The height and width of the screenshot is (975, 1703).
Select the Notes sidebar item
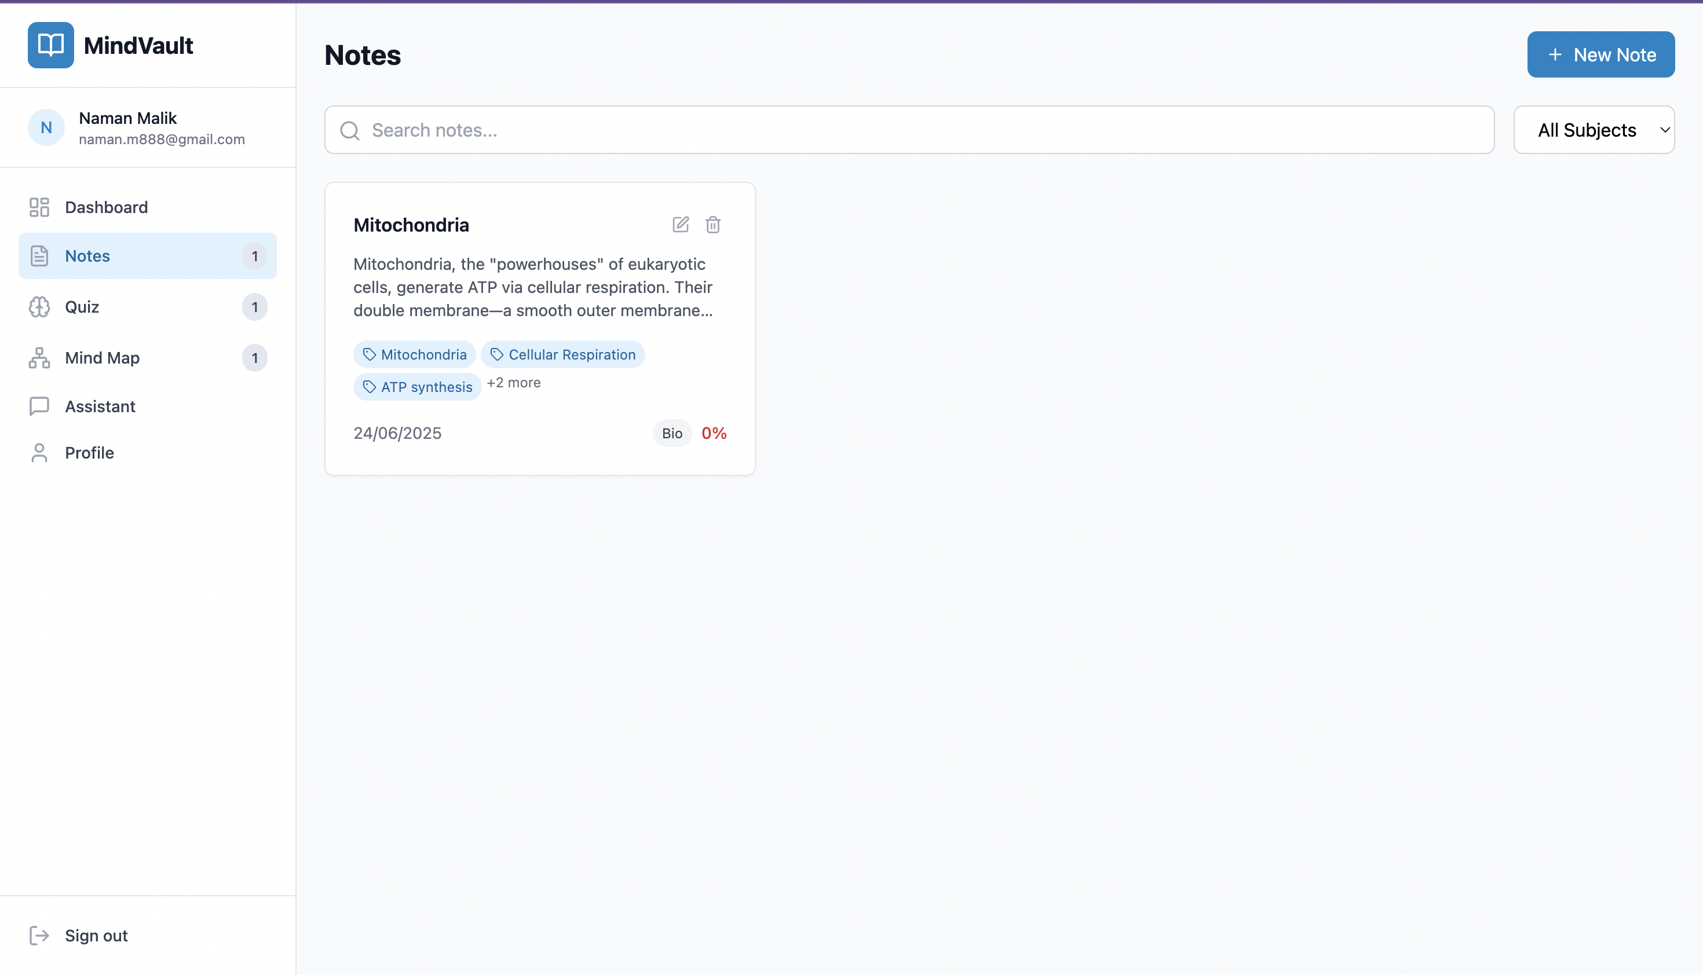click(x=87, y=256)
